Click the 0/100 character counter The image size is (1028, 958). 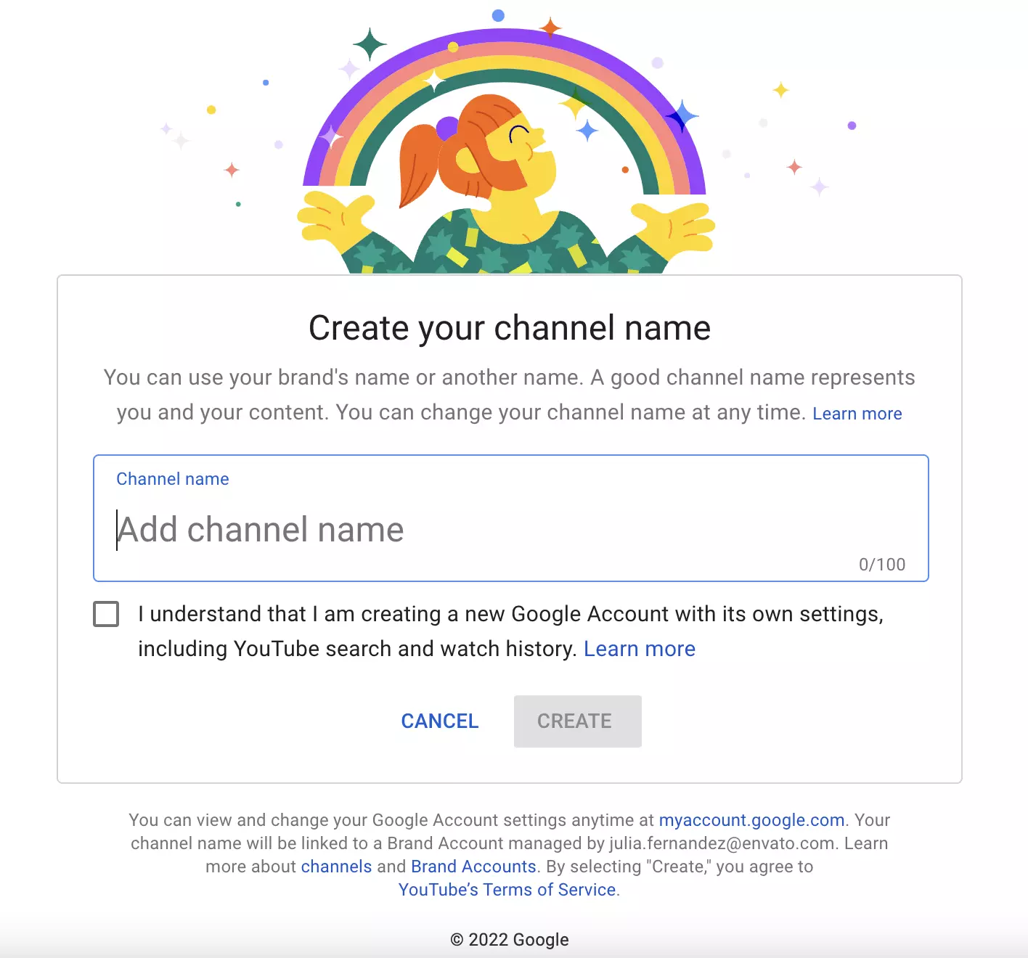(882, 564)
